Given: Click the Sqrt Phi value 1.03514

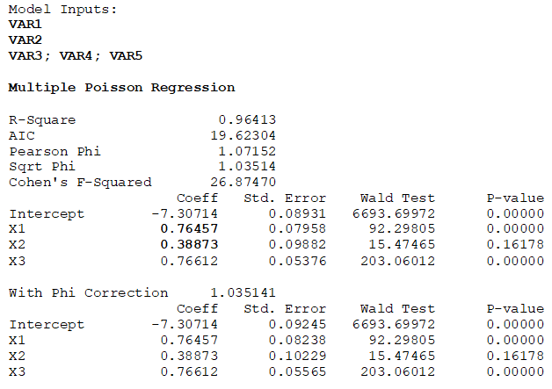Looking at the screenshot, I should (247, 166).
